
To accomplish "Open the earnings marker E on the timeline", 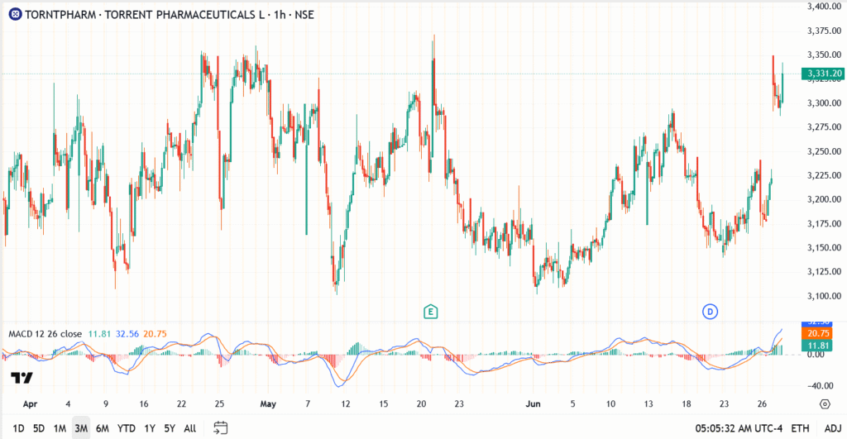I will (x=430, y=311).
